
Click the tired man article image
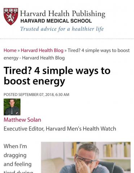(86, 158)
